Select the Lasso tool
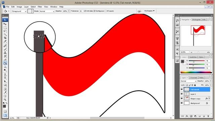215x121 pixels. coord(5,31)
